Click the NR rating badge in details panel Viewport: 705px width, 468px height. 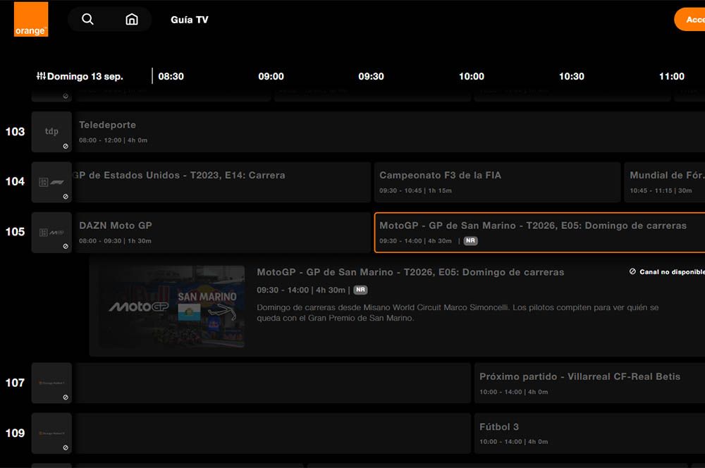(360, 290)
